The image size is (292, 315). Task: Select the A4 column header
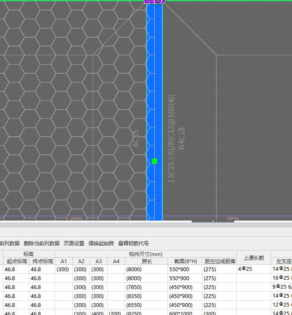116,261
